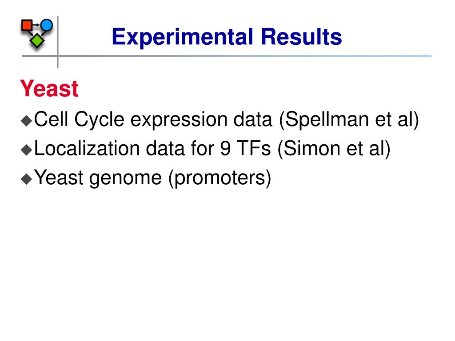The height and width of the screenshot is (341, 455).
Task: Click the red Yeast heading
Action: (49, 88)
